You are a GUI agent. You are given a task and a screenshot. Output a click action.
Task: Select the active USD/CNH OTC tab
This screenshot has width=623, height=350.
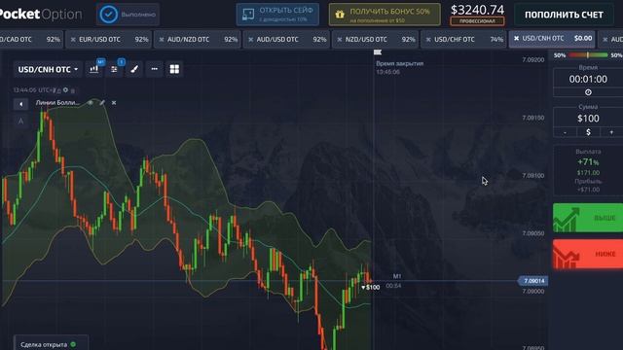tap(552, 39)
